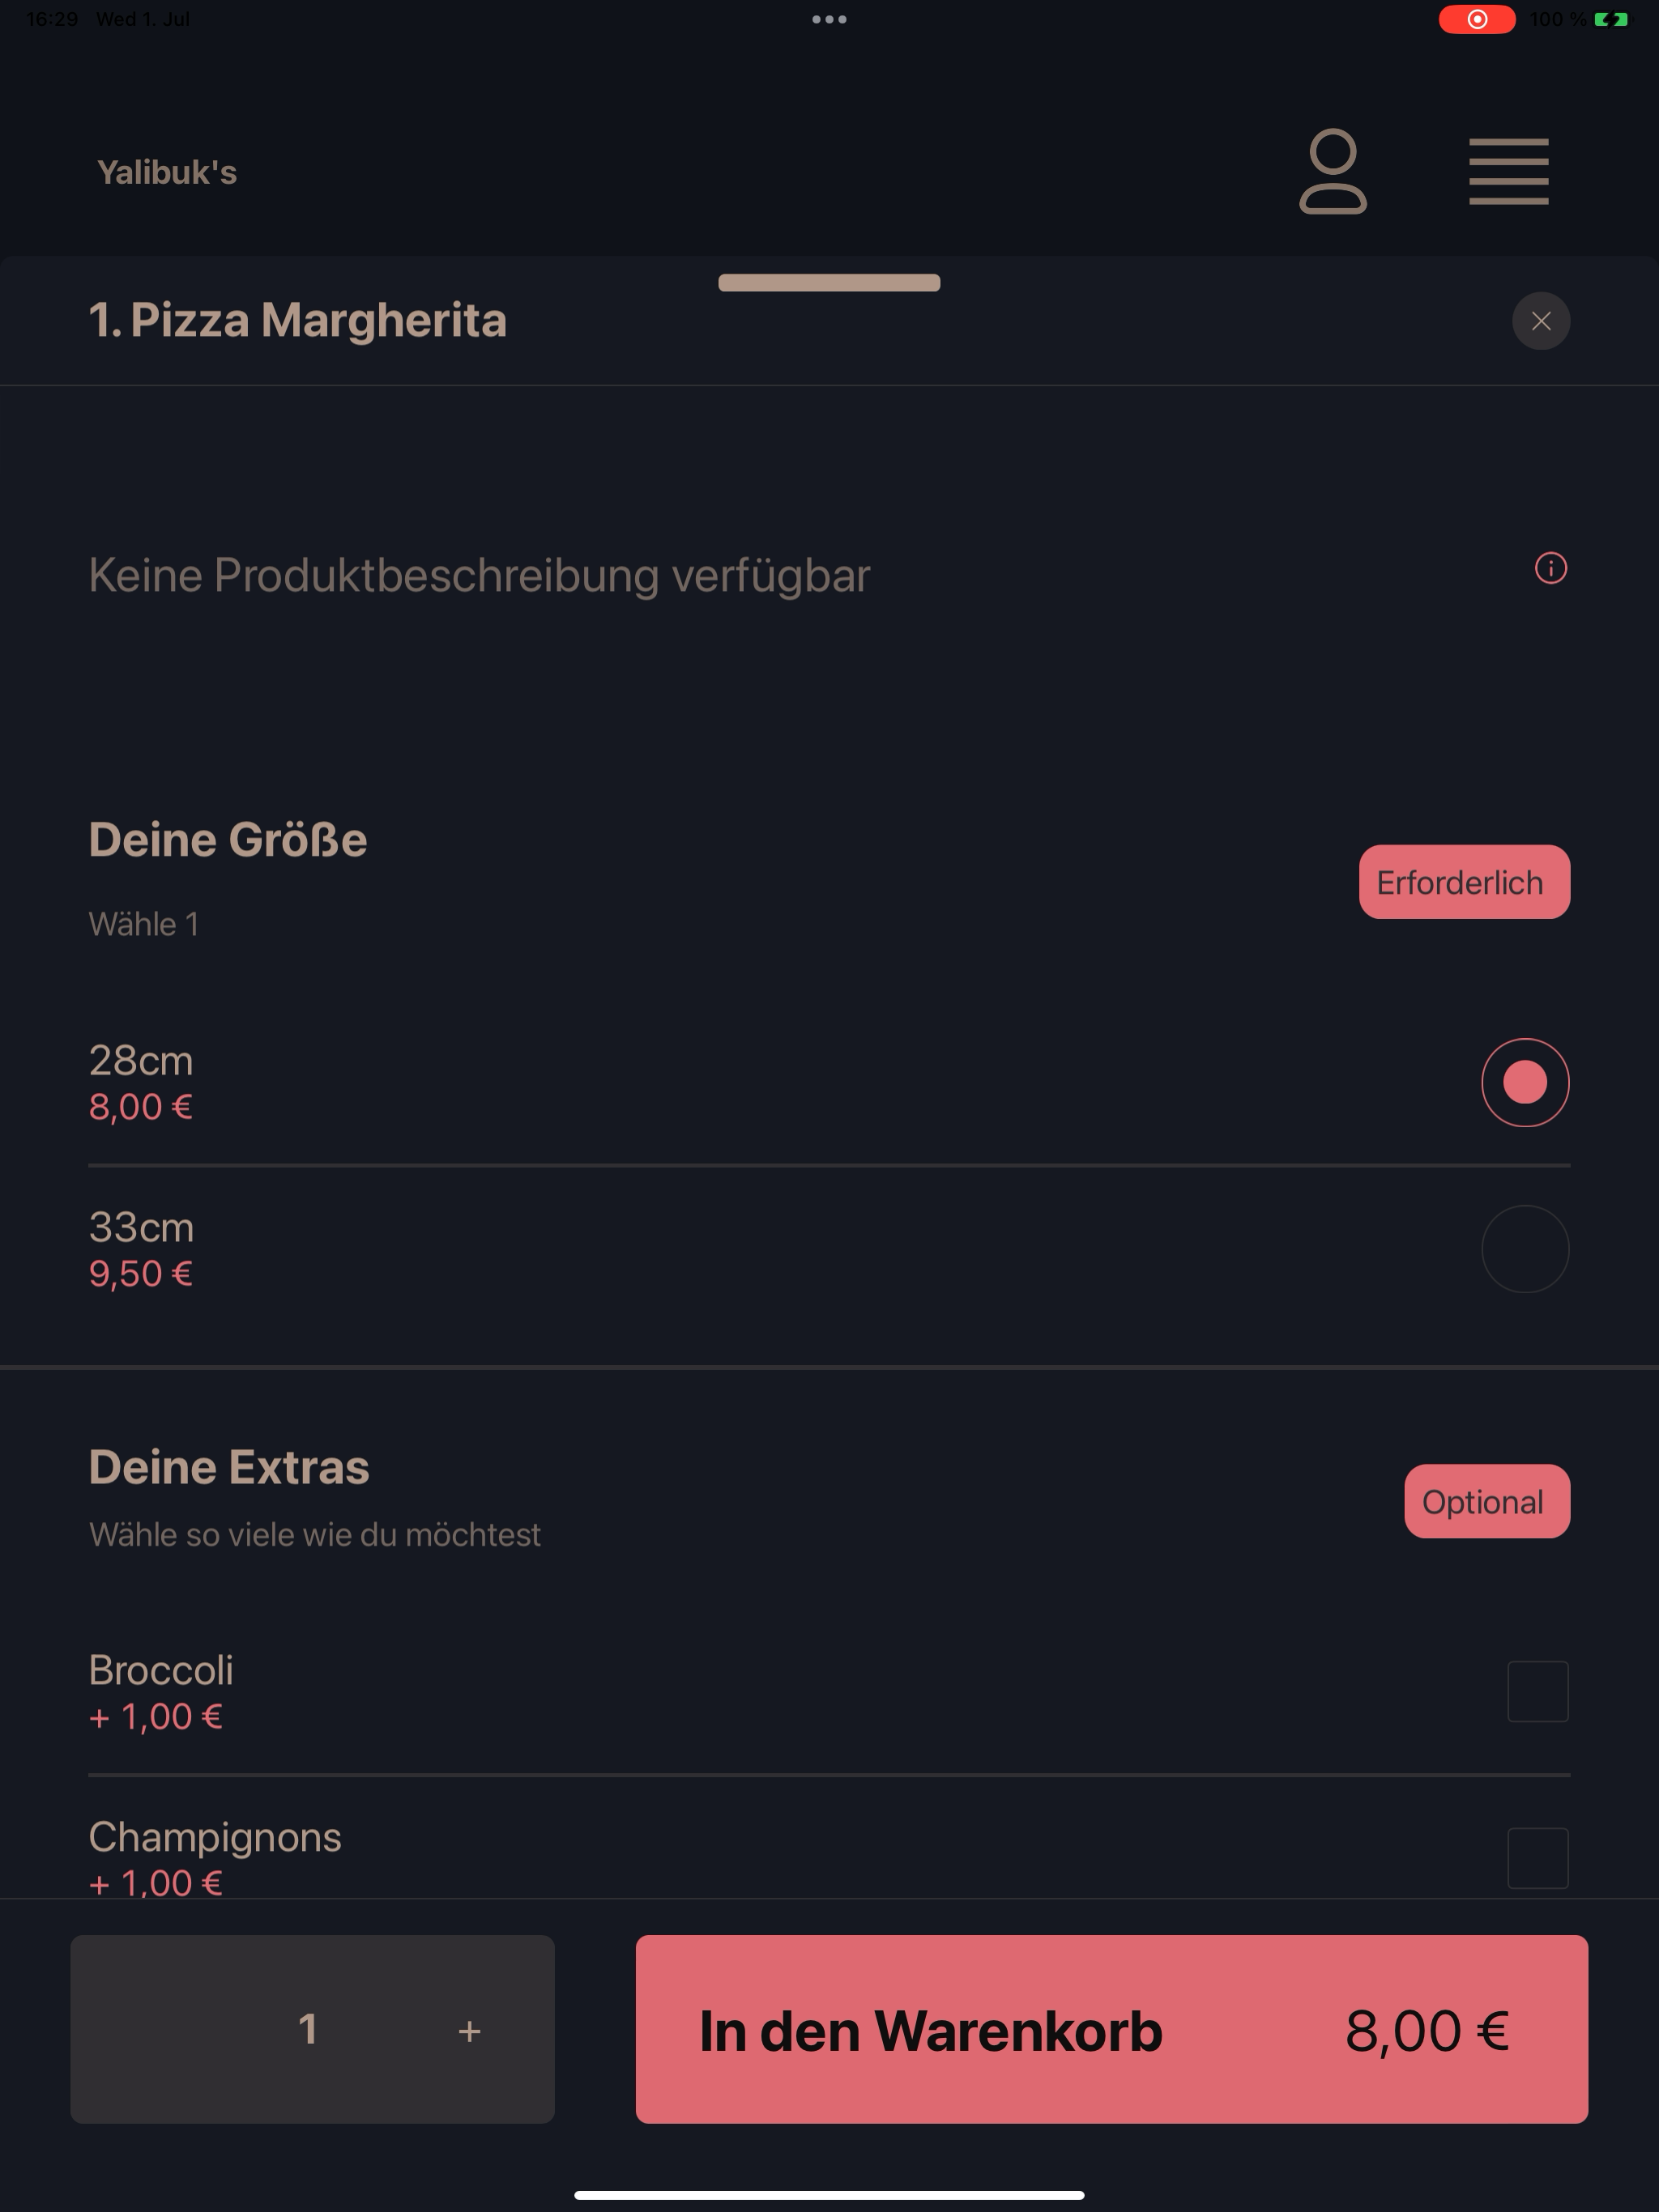Viewport: 1659px width, 2212px height.
Task: Select the 28cm size radio button
Action: pyautogui.click(x=1525, y=1082)
